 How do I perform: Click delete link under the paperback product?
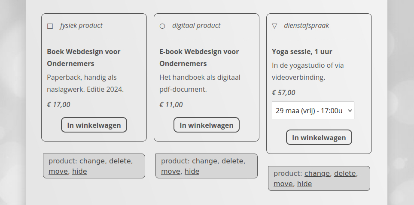pyautogui.click(x=120, y=161)
